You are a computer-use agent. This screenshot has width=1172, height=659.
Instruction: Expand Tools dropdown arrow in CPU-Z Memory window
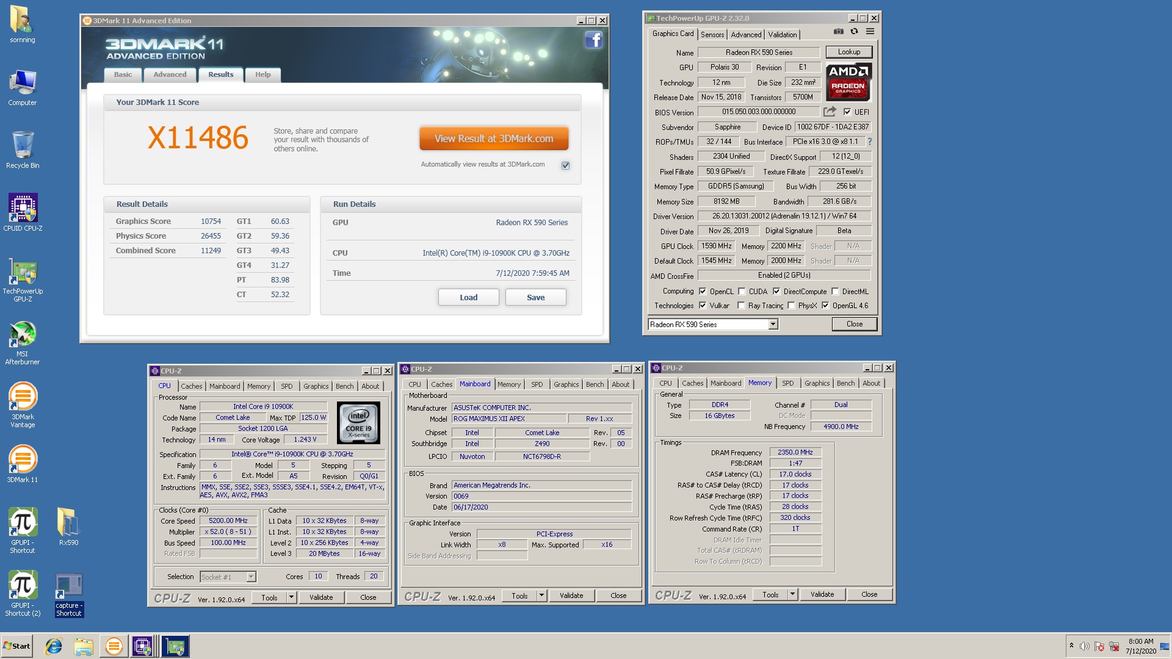point(792,594)
